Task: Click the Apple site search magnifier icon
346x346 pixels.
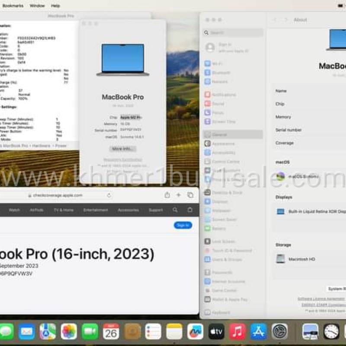Action: [175, 210]
